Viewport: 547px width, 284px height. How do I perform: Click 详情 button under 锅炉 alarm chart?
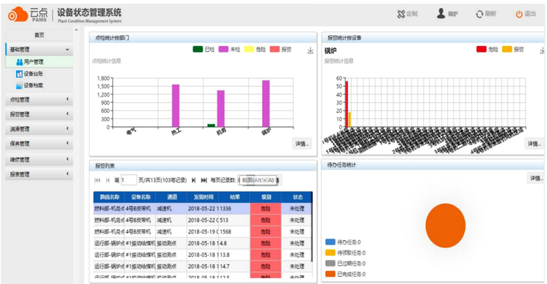(x=534, y=144)
